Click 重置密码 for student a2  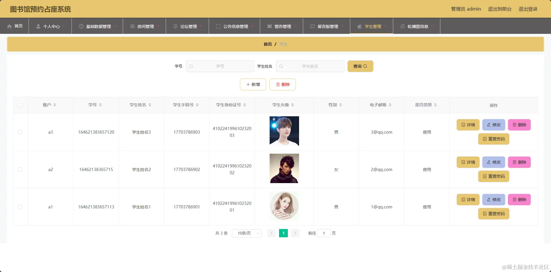(494, 176)
